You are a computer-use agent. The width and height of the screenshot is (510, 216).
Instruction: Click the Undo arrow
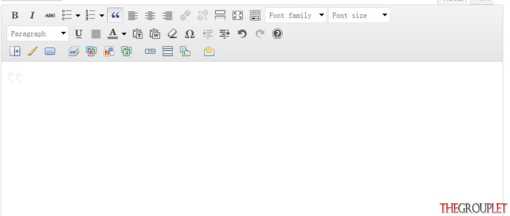[x=242, y=34]
